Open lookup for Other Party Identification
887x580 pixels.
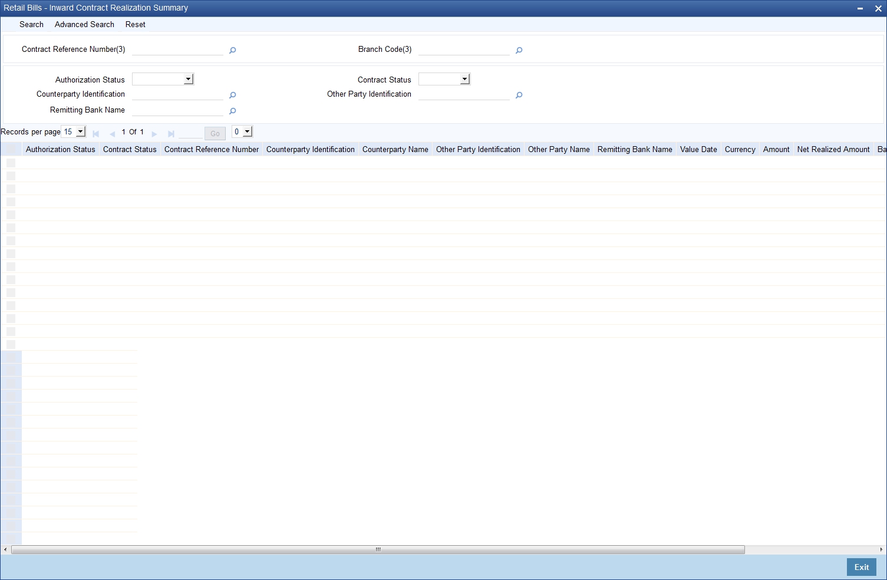click(519, 95)
